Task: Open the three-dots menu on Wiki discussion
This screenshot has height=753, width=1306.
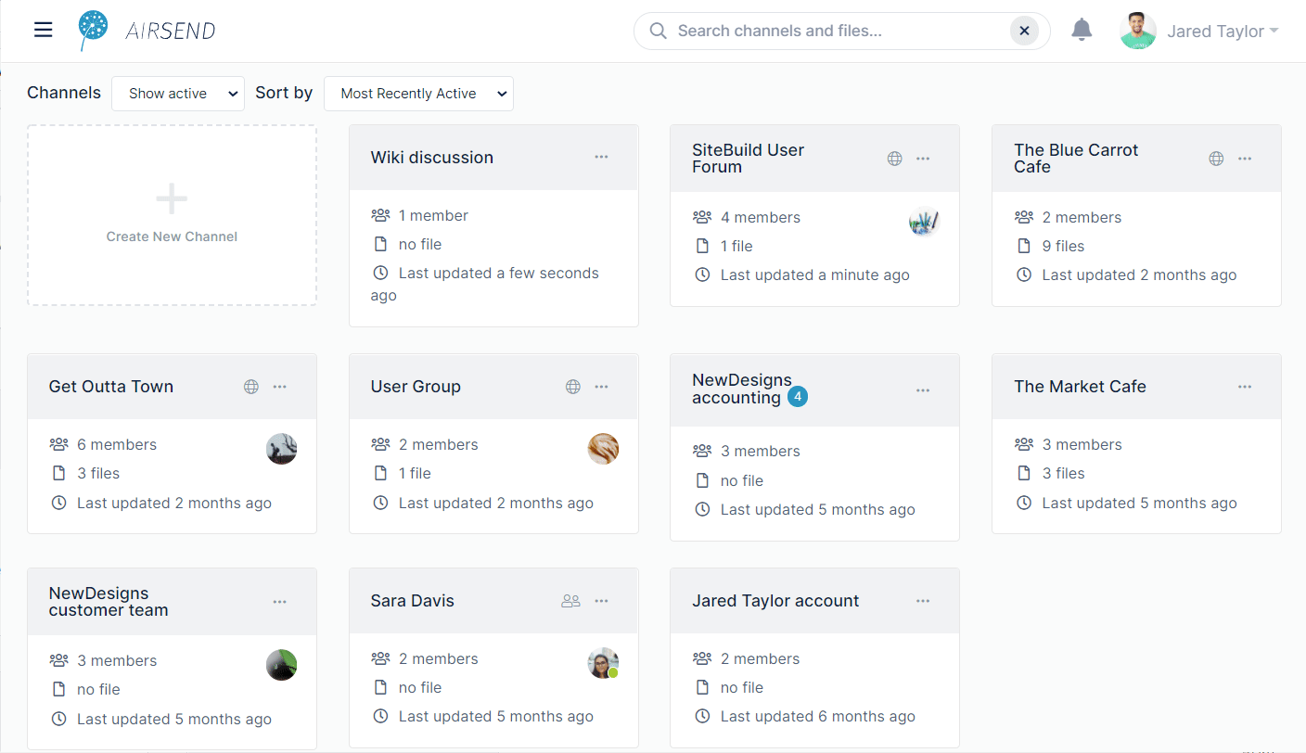Action: coord(601,157)
